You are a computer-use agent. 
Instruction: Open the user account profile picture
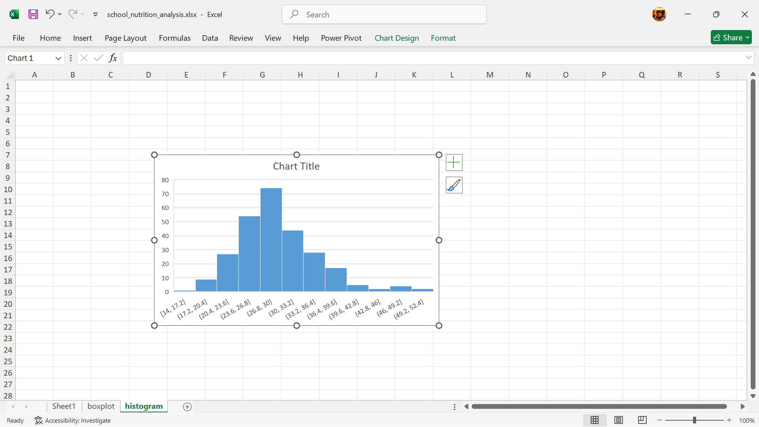(659, 15)
